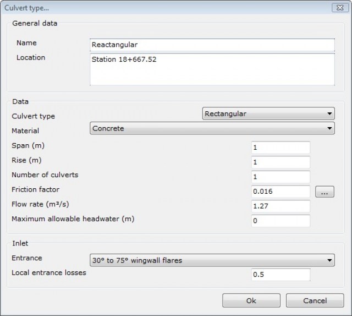Expand the Material dropdown showing Concrete
352x316 pixels.
click(x=212, y=128)
